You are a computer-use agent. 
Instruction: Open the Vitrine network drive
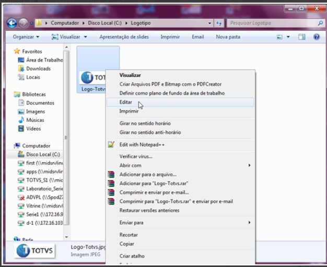click(40, 206)
